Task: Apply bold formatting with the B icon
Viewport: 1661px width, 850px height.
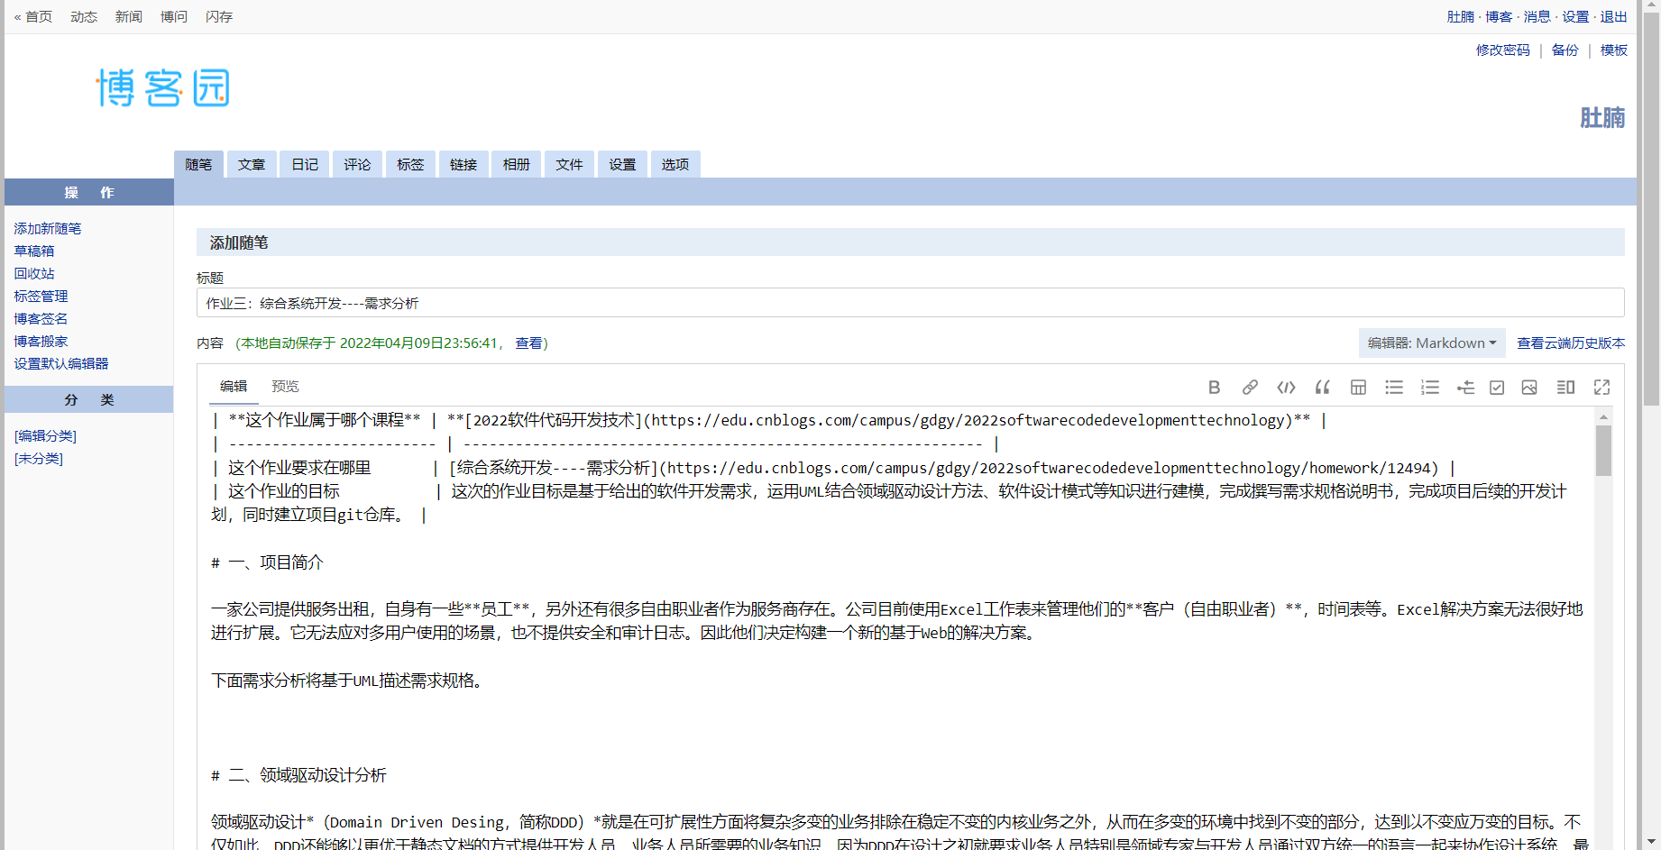Action: click(x=1214, y=388)
